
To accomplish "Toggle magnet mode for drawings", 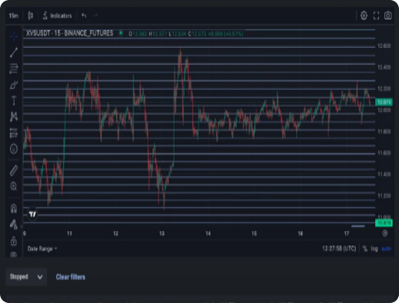I will (x=14, y=208).
